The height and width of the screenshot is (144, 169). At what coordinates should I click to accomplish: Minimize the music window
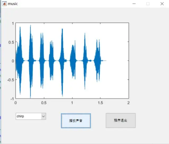134,4
